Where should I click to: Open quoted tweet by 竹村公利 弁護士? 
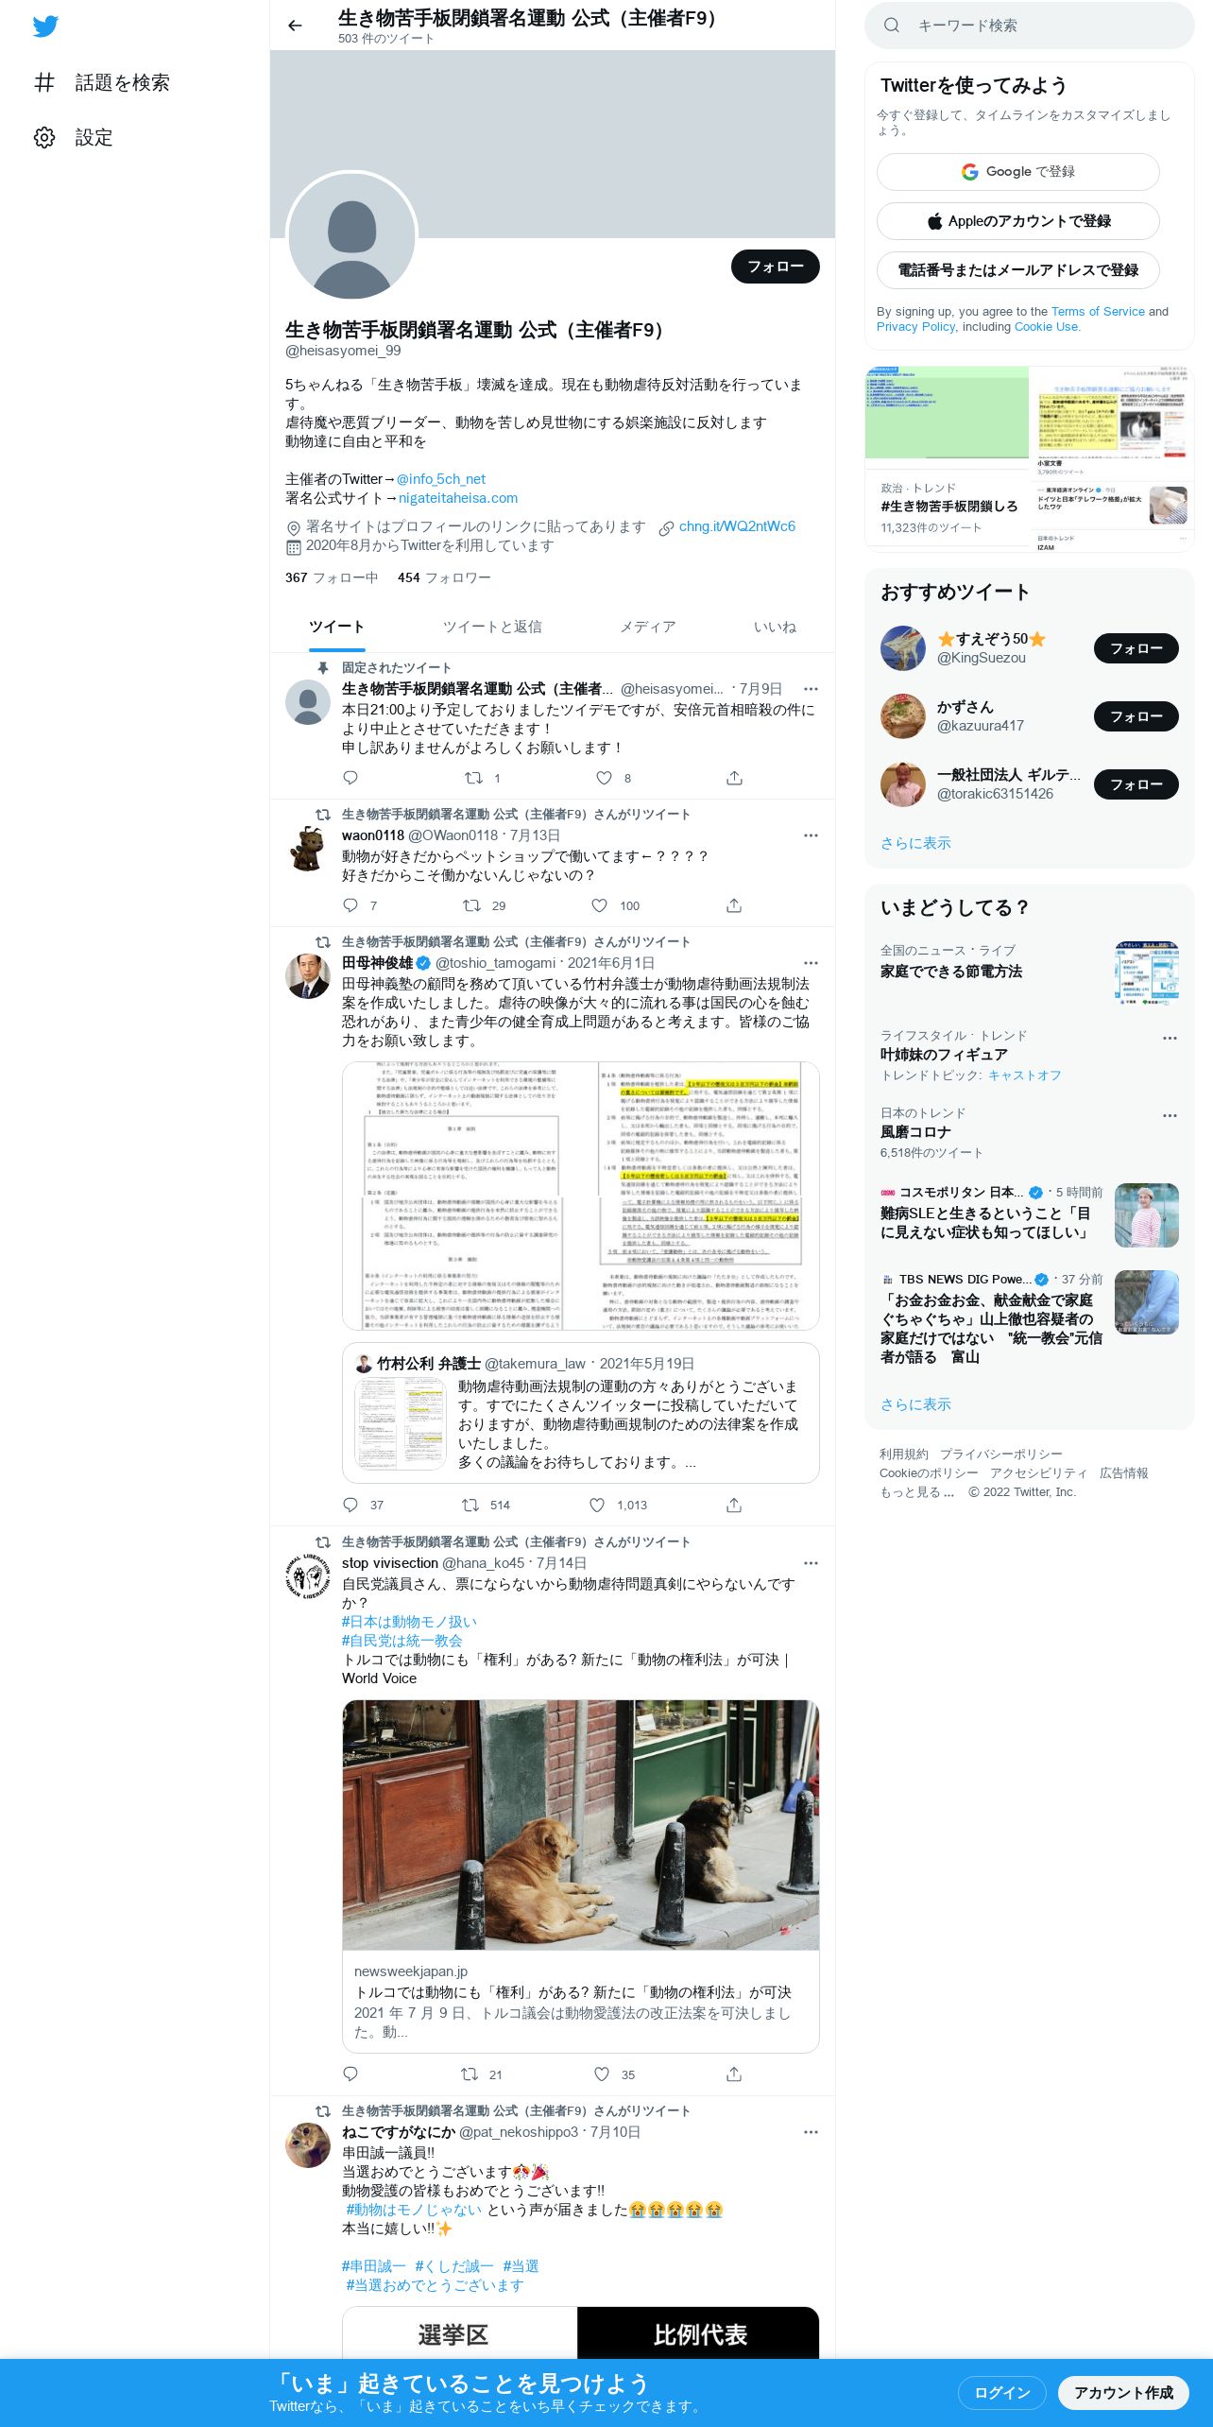[580, 1413]
